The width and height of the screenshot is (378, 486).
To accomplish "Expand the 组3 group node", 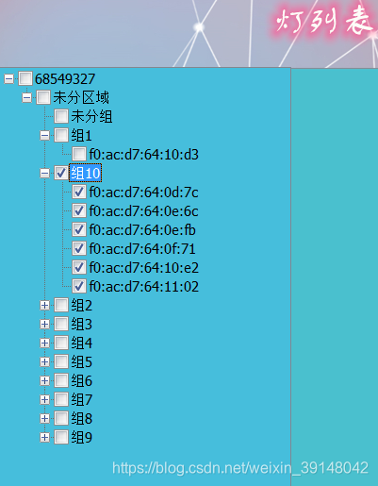I will click(45, 324).
